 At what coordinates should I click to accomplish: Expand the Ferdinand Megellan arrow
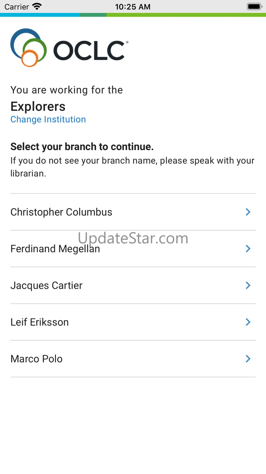coord(248,249)
